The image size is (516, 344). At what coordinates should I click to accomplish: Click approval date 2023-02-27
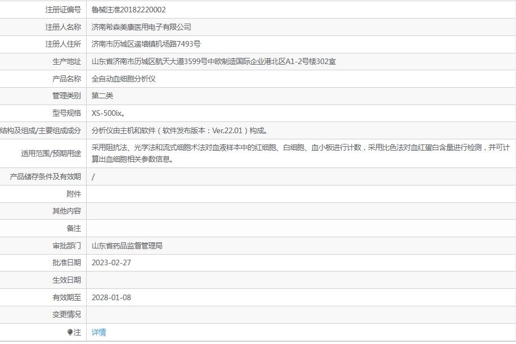[x=111, y=262]
